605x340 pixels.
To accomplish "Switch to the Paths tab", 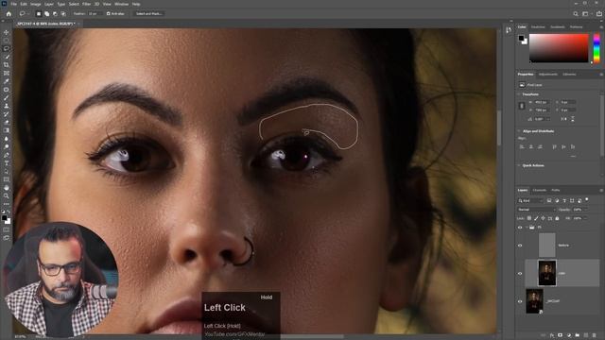I will (555, 190).
